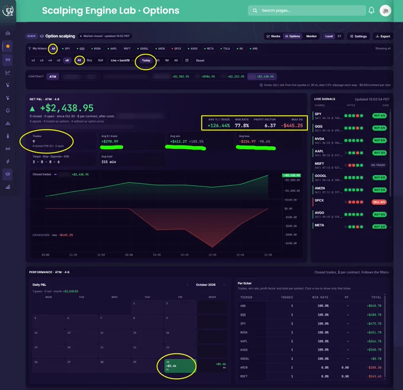Click the Per ticker table scrollbar
Viewport: 403px width, 390px height.
point(385,337)
